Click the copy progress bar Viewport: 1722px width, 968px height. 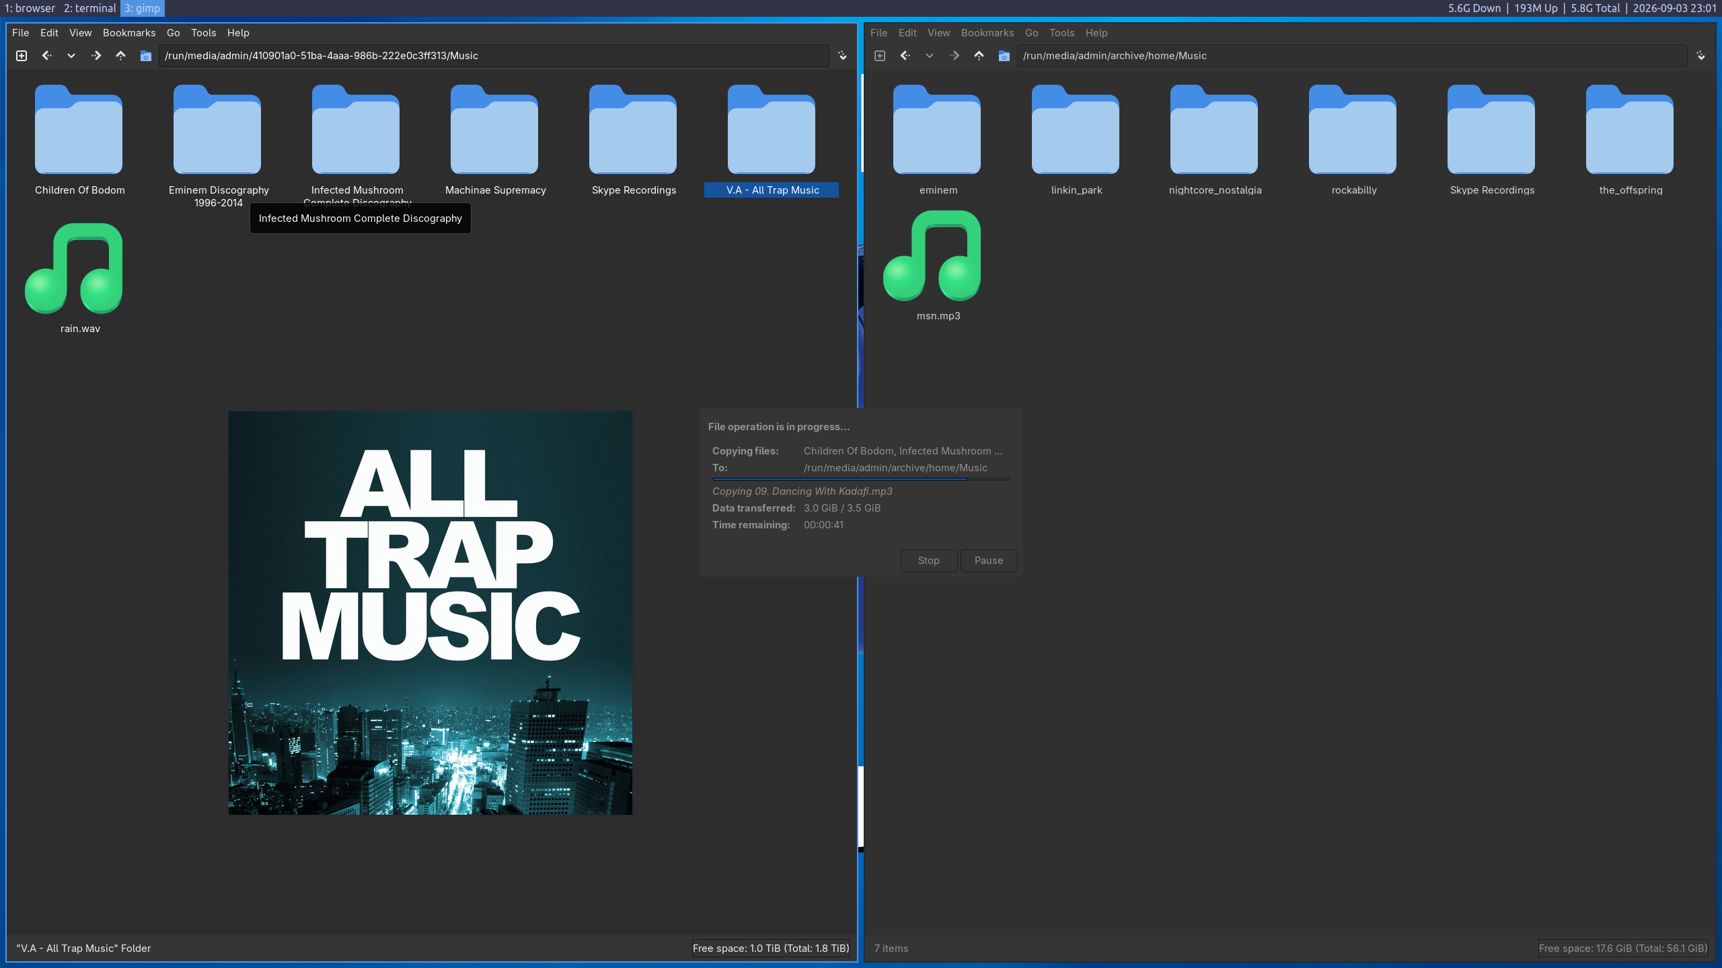coord(860,479)
